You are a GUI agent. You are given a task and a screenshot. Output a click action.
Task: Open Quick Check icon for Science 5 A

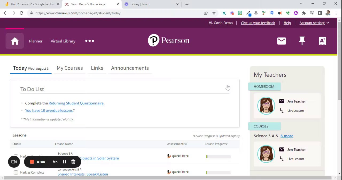pyautogui.click(x=169, y=156)
